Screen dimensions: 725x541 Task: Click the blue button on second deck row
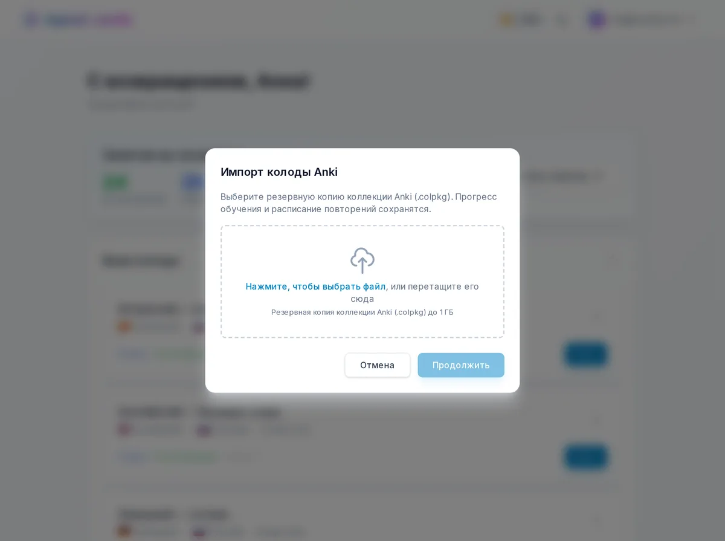tap(586, 457)
